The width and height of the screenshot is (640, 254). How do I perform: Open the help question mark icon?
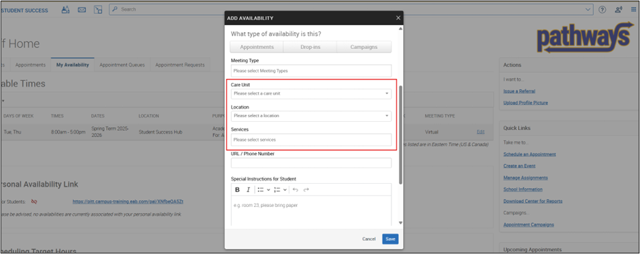[602, 10]
